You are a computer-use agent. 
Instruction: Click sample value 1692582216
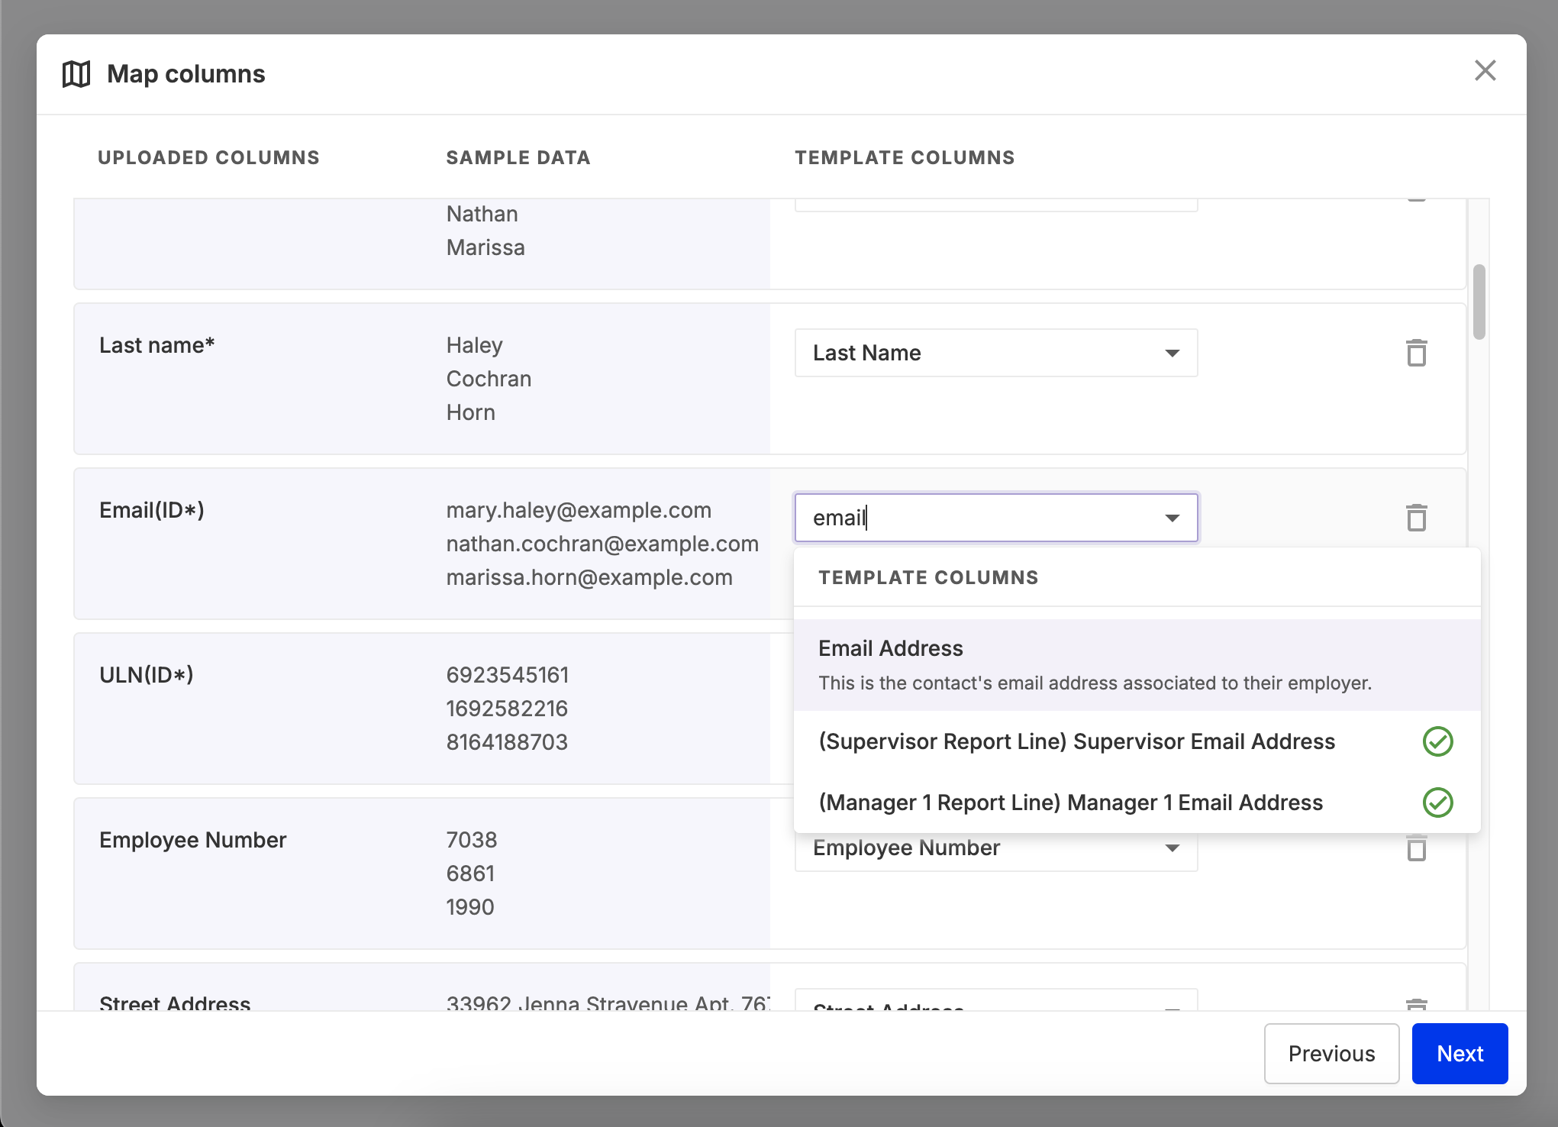(x=507, y=709)
